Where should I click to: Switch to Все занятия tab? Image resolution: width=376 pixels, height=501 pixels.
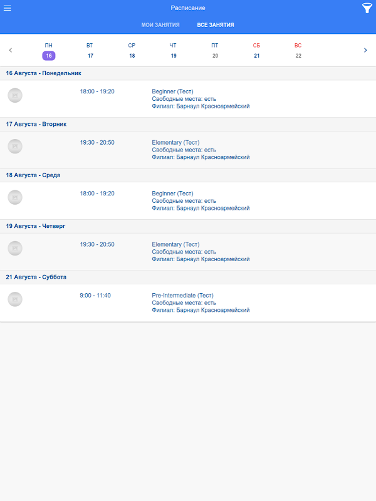(x=216, y=25)
